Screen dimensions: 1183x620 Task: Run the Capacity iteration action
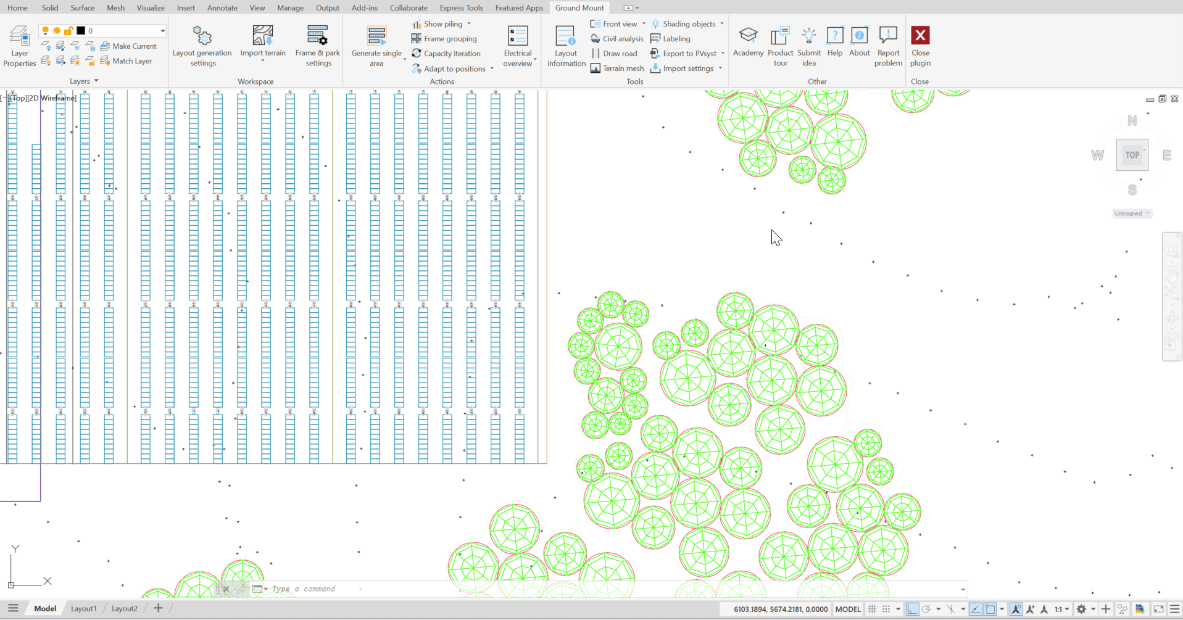[x=446, y=54]
